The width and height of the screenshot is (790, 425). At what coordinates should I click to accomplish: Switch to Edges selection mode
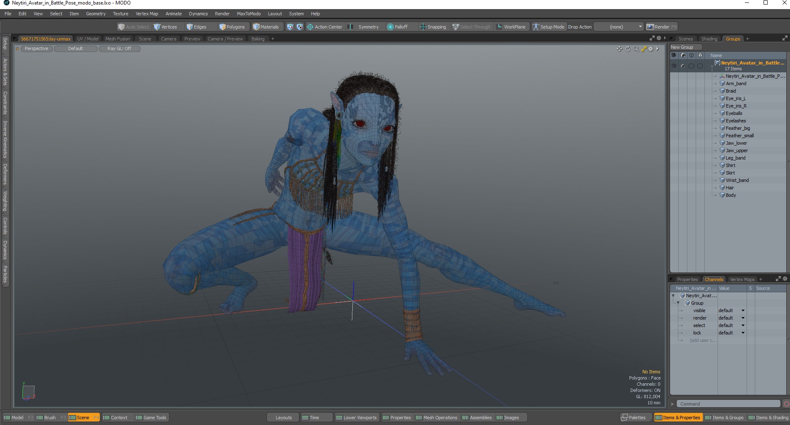[x=196, y=27]
